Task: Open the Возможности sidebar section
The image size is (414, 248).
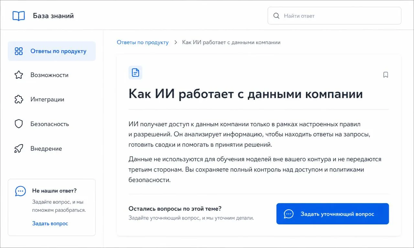Action: [x=52, y=75]
